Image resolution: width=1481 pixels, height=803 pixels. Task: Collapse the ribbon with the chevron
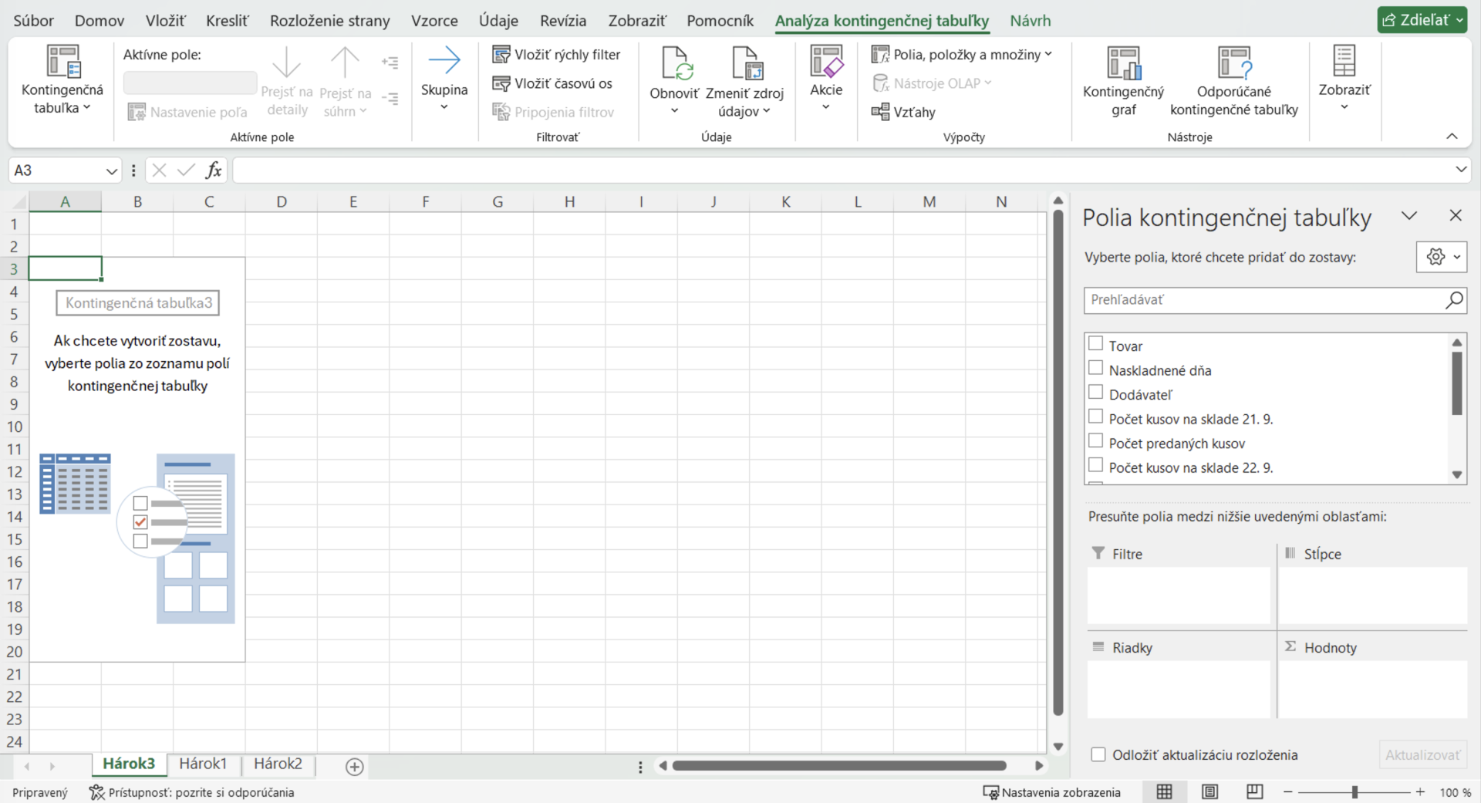tap(1452, 137)
